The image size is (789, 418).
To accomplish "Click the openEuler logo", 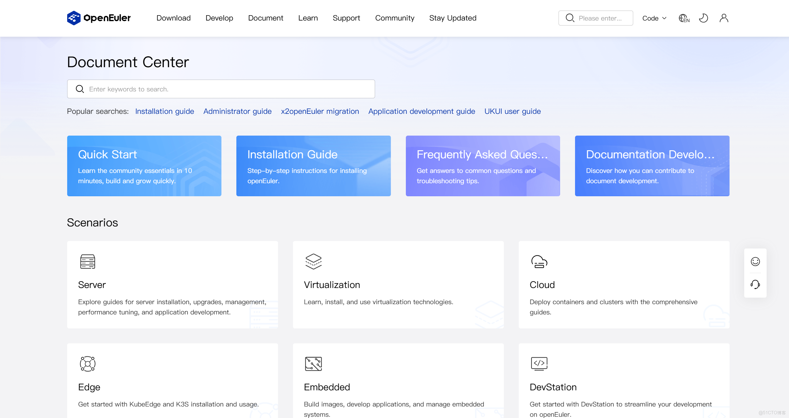I will tap(99, 18).
